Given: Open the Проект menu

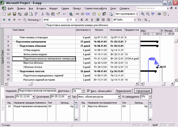Looking at the screenshot, I should 77,9.
